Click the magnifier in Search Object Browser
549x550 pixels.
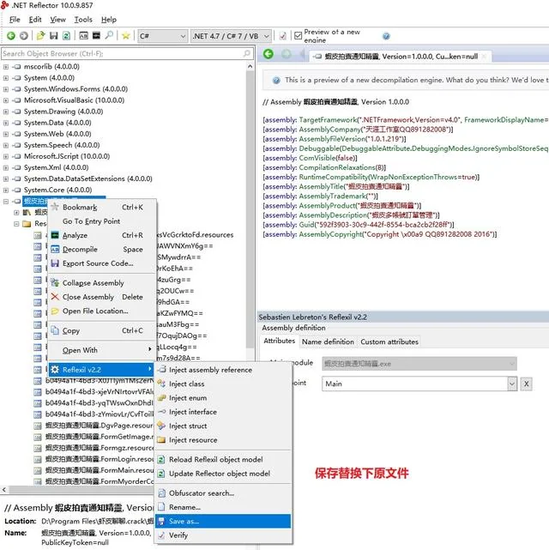(x=246, y=54)
